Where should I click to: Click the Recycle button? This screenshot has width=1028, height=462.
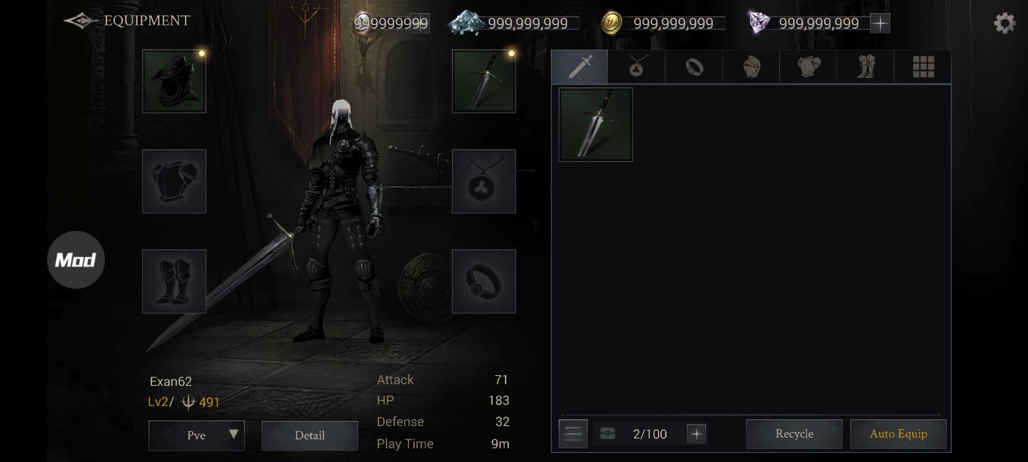click(x=794, y=434)
